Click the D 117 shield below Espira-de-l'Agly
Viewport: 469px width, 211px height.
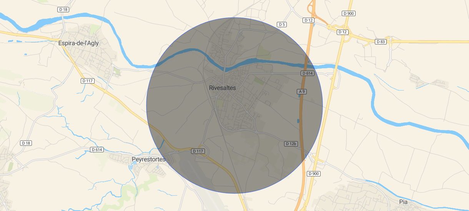tap(88, 81)
